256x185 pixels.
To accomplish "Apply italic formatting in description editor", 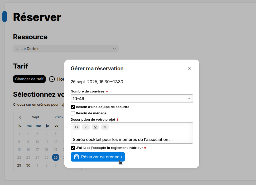I will [86, 127].
